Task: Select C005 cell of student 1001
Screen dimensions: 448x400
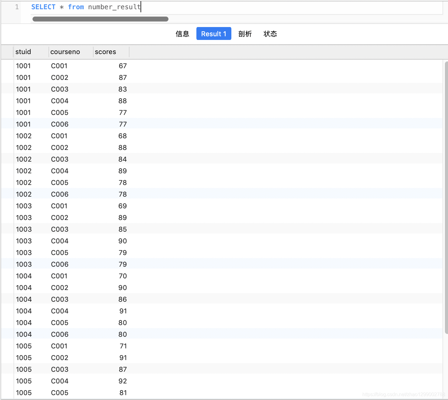Action: pyautogui.click(x=60, y=113)
